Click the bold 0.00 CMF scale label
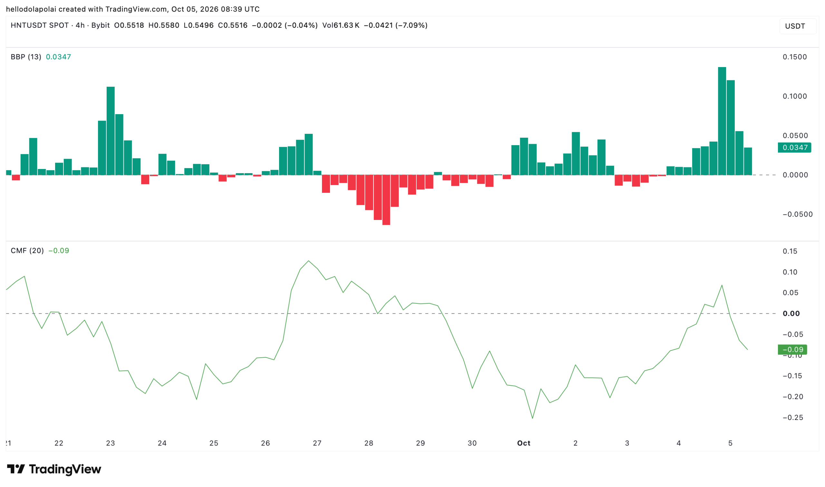This screenshot has height=487, width=825. 791,314
